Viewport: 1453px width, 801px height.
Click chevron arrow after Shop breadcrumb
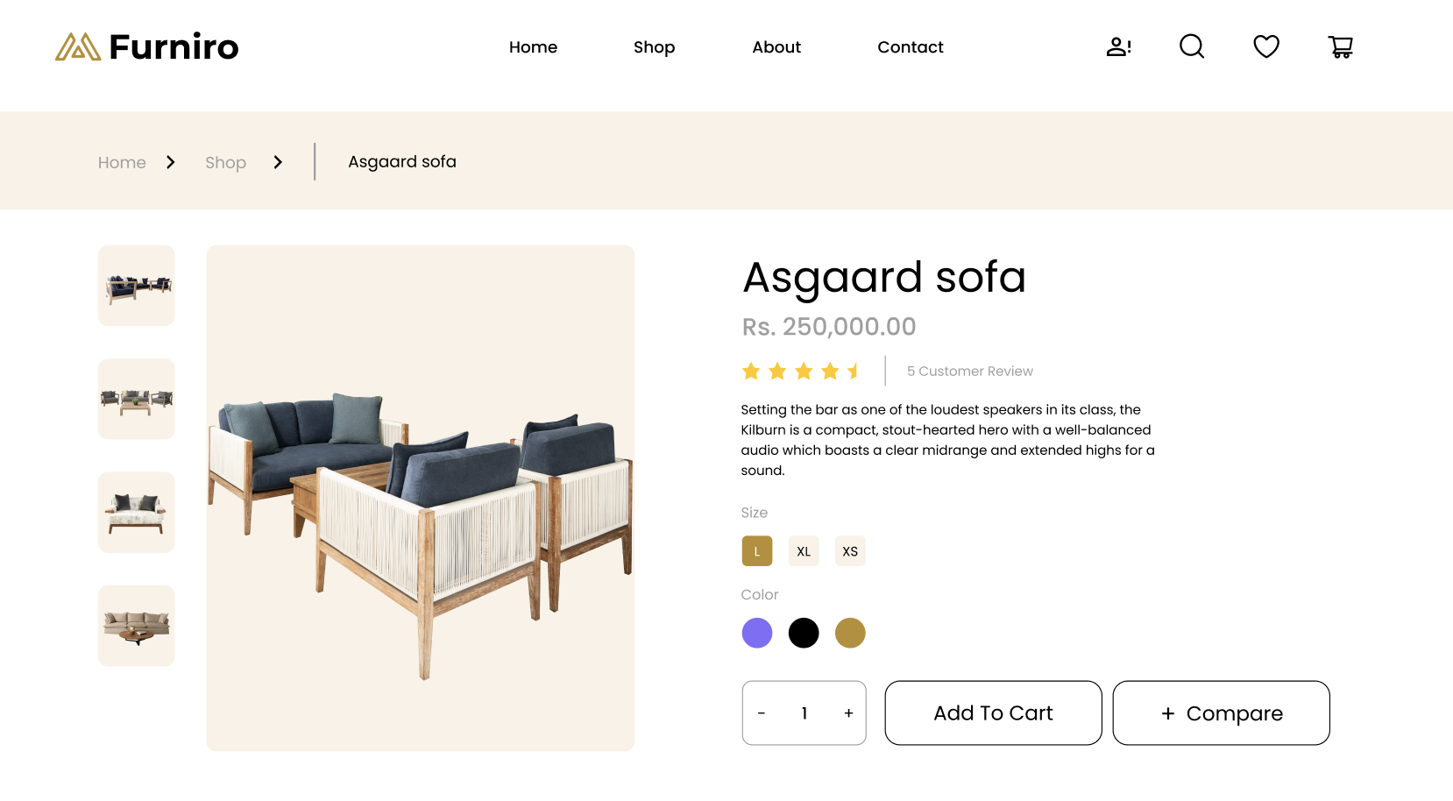click(x=278, y=162)
